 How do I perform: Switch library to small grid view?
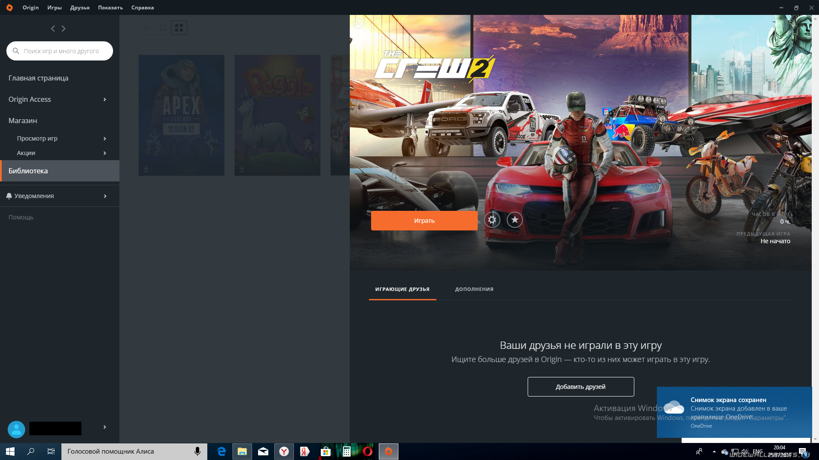point(147,28)
